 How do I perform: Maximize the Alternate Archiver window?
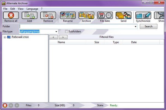coord(151,2)
